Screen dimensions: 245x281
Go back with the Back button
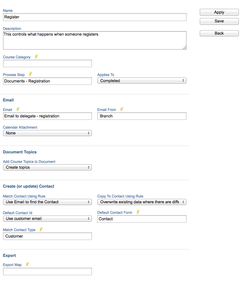pyautogui.click(x=219, y=33)
